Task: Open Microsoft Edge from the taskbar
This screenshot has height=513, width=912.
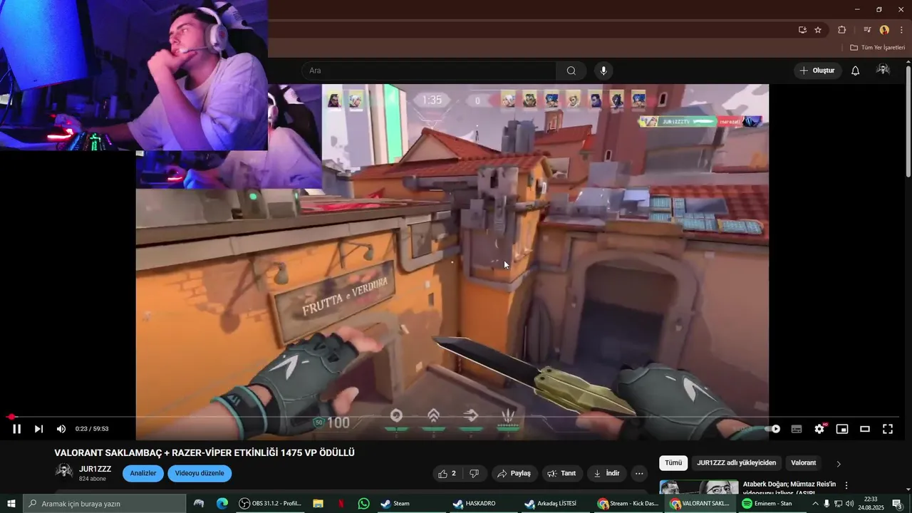Action: pyautogui.click(x=222, y=504)
